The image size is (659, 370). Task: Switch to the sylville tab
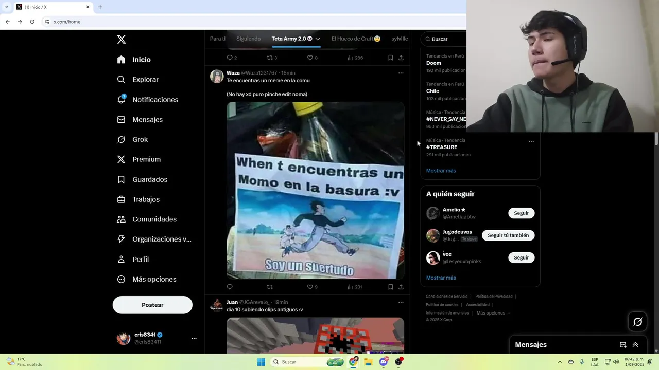click(400, 39)
